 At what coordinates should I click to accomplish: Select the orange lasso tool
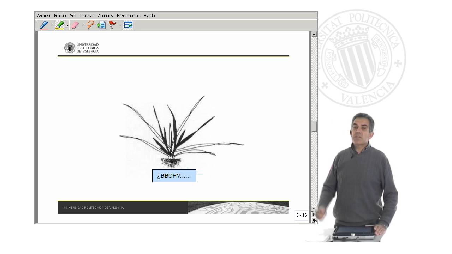(90, 25)
